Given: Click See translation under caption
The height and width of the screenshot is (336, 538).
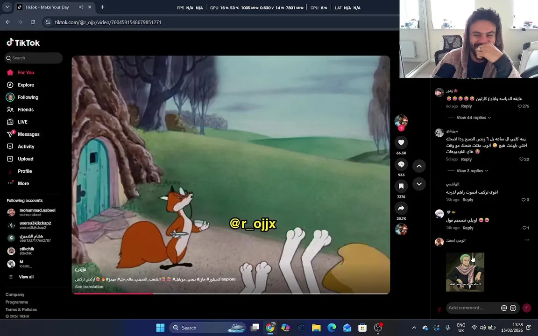Looking at the screenshot, I should [89, 287].
